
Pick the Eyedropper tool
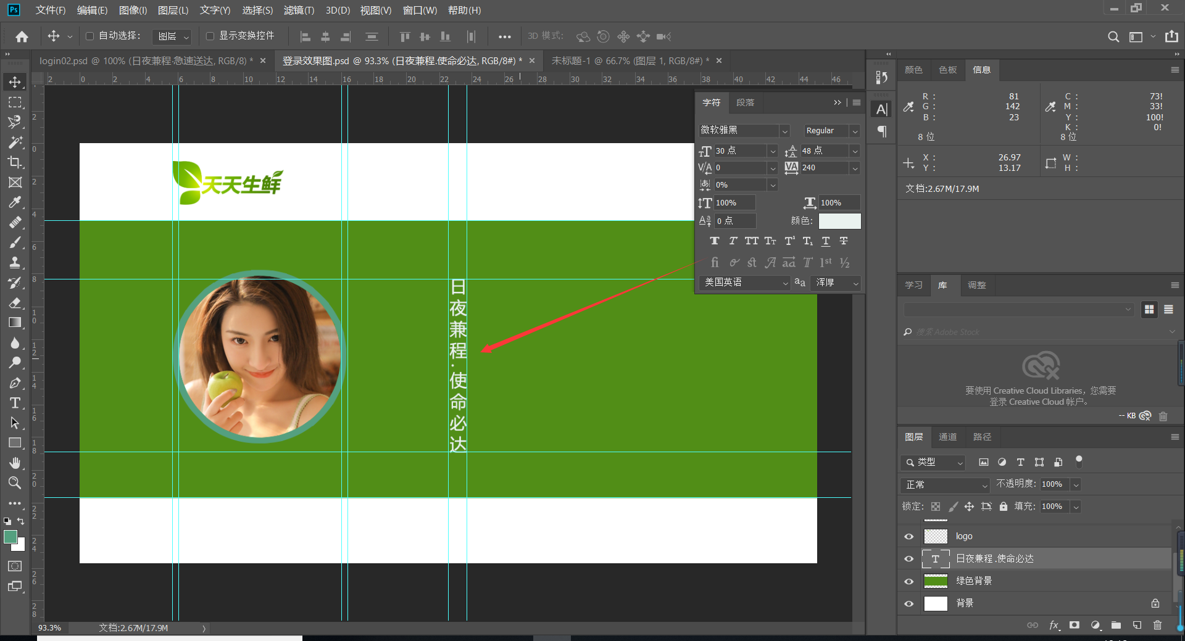click(15, 202)
